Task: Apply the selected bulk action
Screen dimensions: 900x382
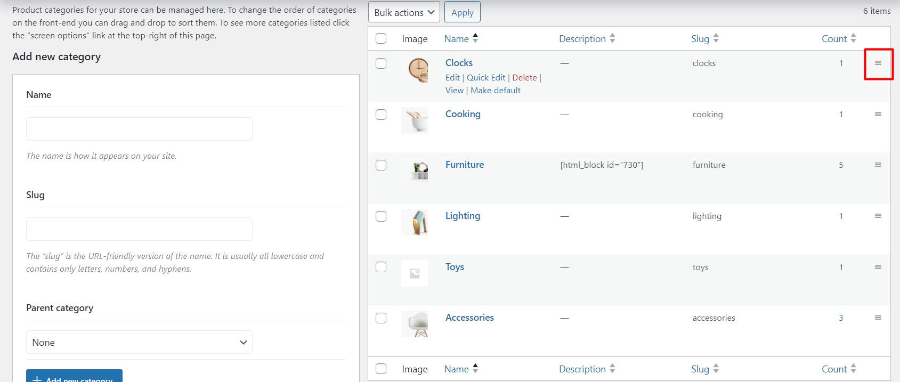Action: 463,12
